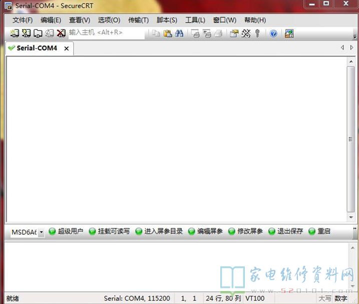Viewport: 359px width, 304px height.
Task: Expand the MSD6A6 button bar dropdown
Action: pyautogui.click(x=41, y=232)
